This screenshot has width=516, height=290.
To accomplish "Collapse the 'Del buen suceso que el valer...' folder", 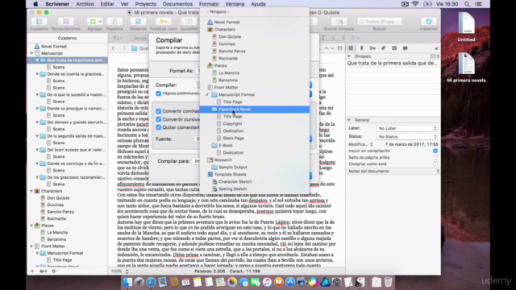I will pos(37,150).
